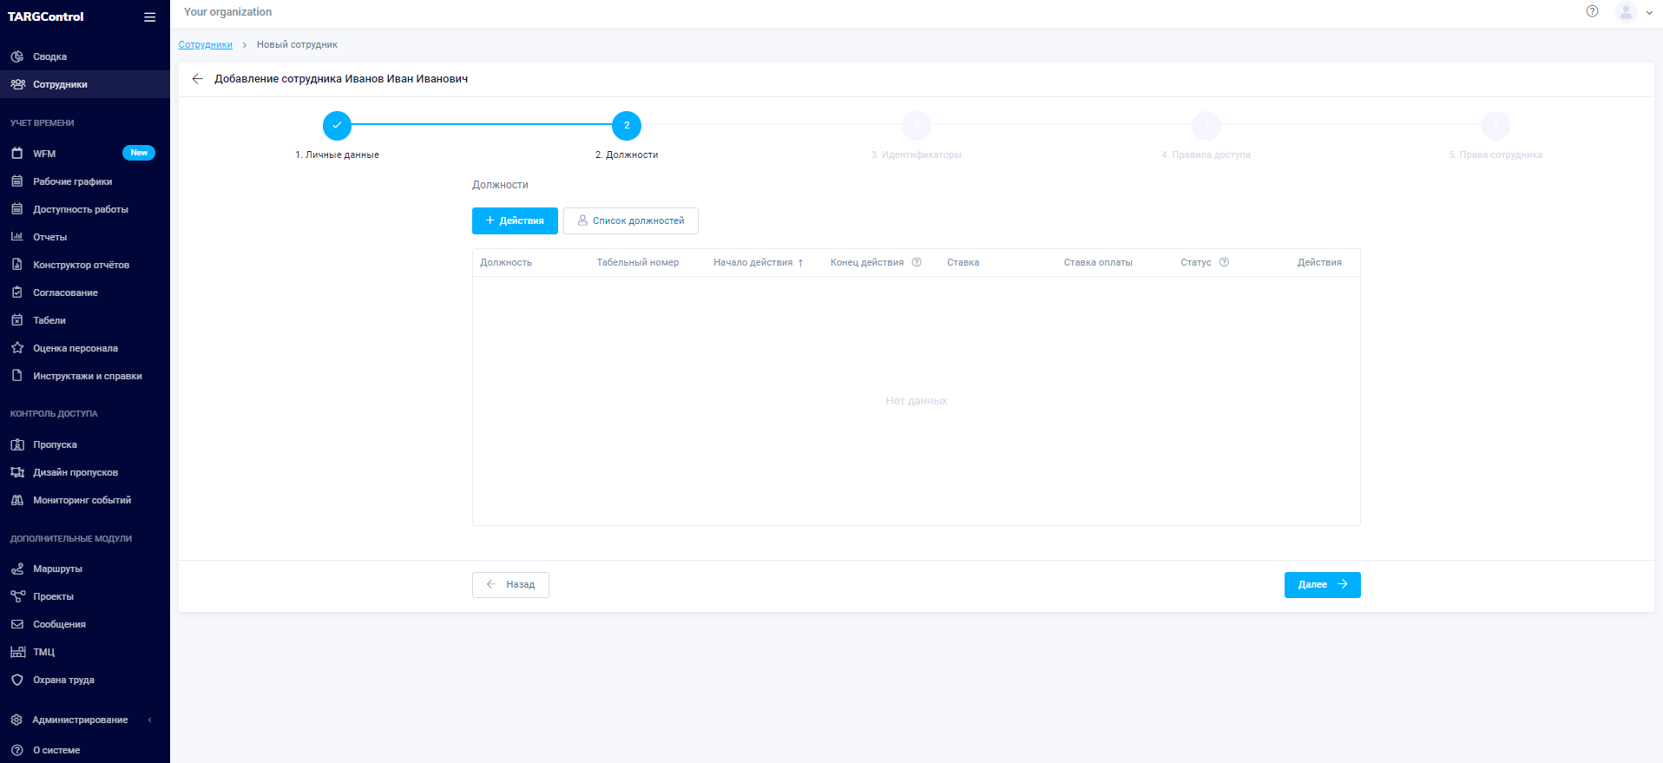Open the ТМЦ inventory icon
The image size is (1663, 763).
click(17, 652)
